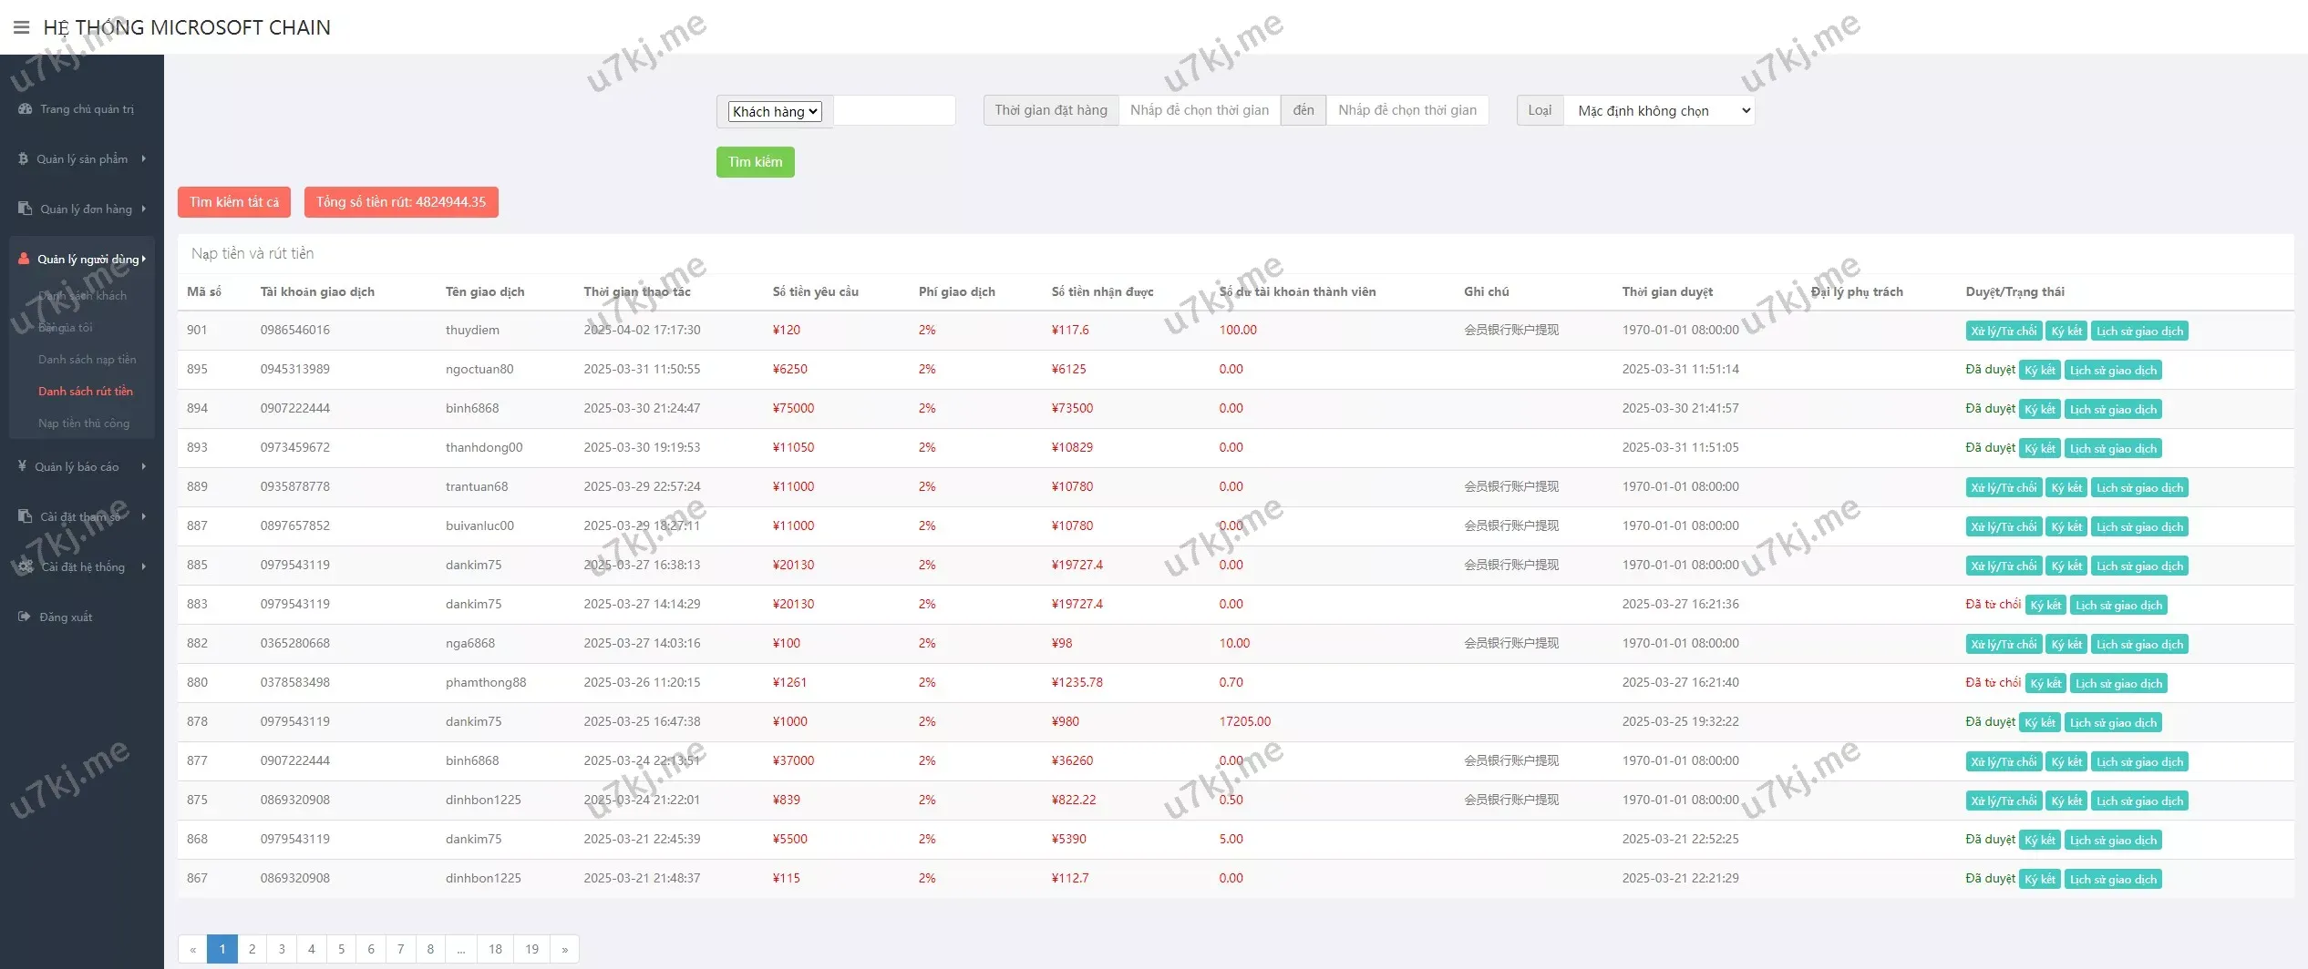Open the Loại type dropdown
Viewport: 2308px width, 969px height.
pyautogui.click(x=1661, y=111)
